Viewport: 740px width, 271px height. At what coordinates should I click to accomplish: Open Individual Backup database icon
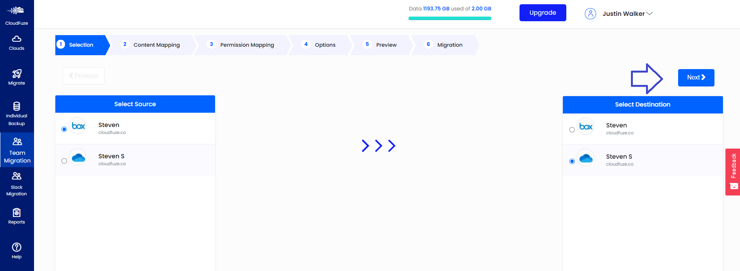coord(17,106)
